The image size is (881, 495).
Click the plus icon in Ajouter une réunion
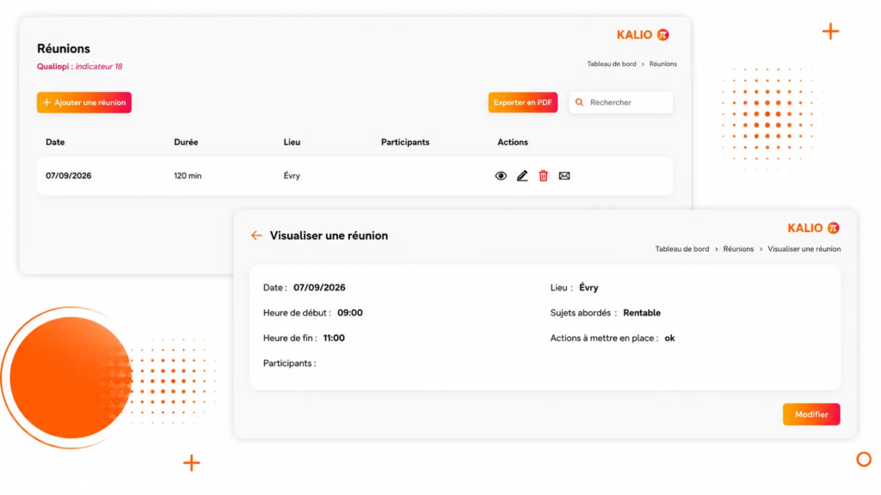46,102
